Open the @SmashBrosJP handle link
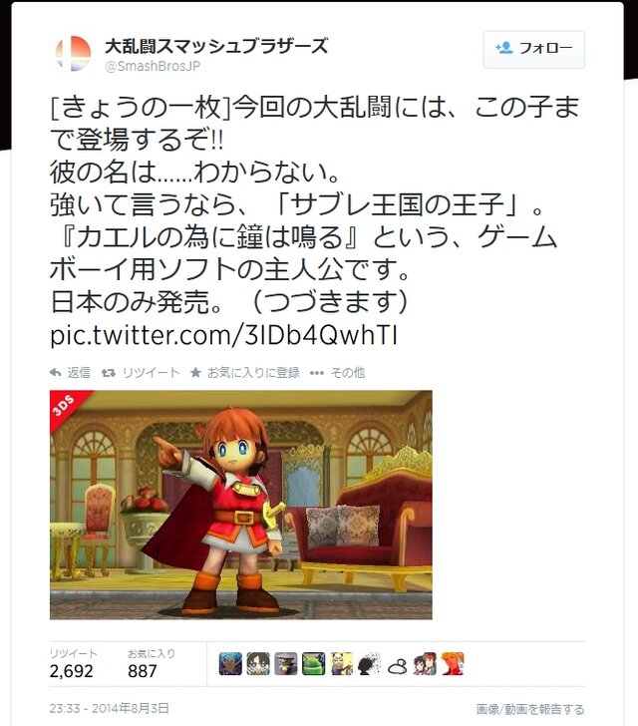The height and width of the screenshot is (726, 638). coord(153,66)
